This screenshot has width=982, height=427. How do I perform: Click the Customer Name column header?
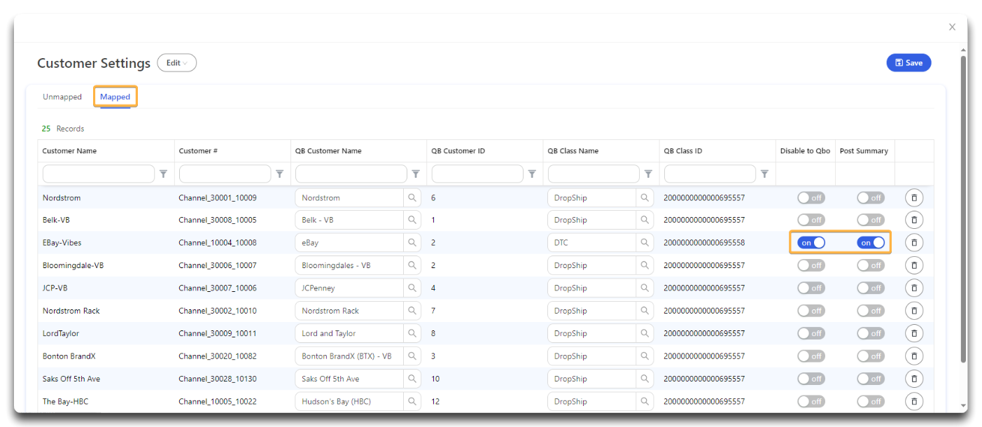[x=69, y=150]
